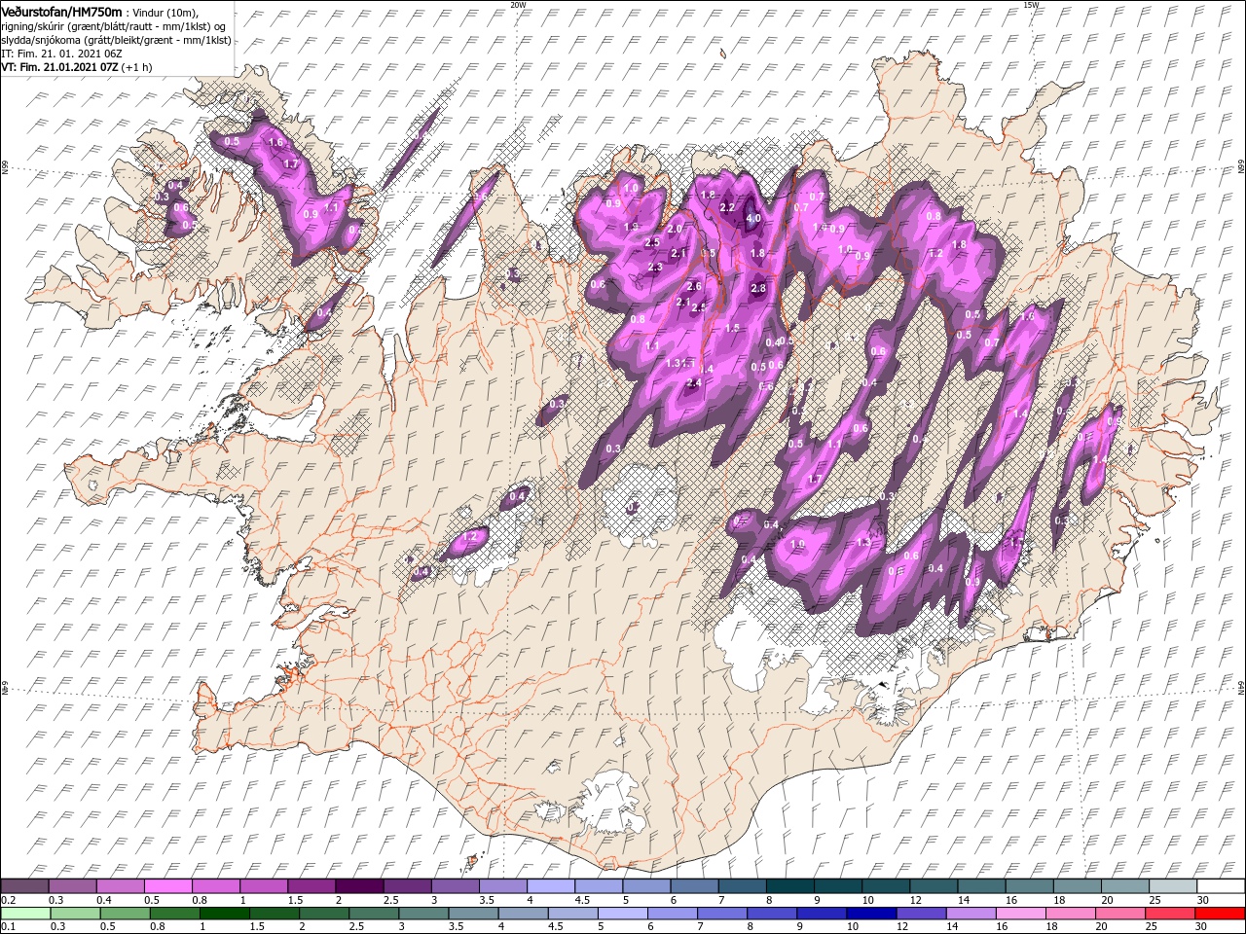The image size is (1246, 934).
Task: Click the 66N latitude label on right edge
Action: coord(1241,166)
